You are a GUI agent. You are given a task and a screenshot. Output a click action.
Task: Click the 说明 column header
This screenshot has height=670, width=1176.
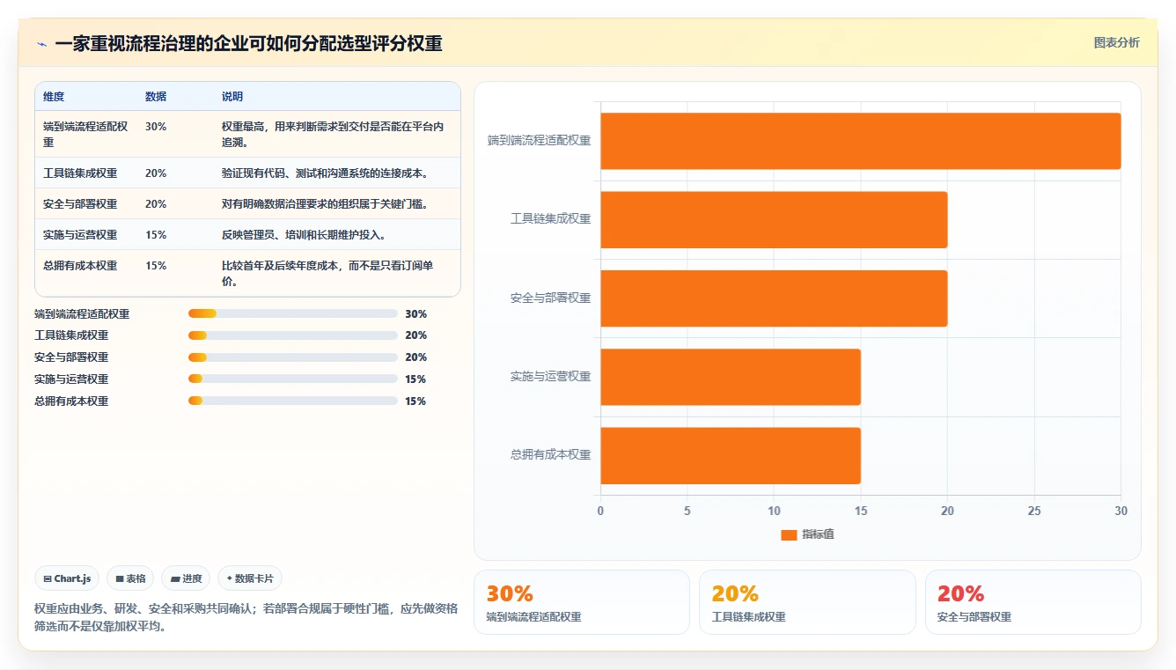tap(232, 97)
